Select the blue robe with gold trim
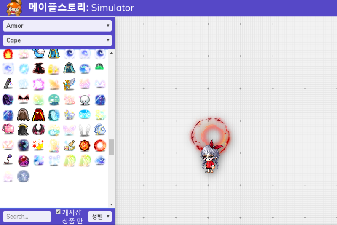 coord(54,54)
